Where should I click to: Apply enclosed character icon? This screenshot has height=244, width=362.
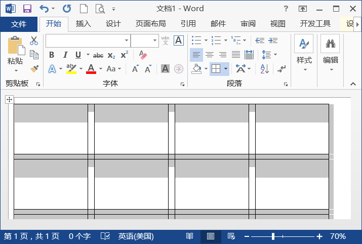[179, 69]
